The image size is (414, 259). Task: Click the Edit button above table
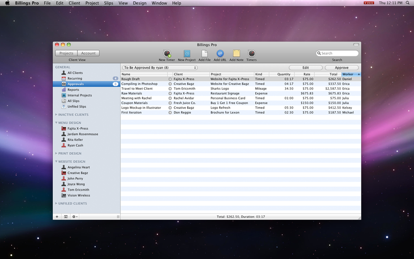coord(306,68)
